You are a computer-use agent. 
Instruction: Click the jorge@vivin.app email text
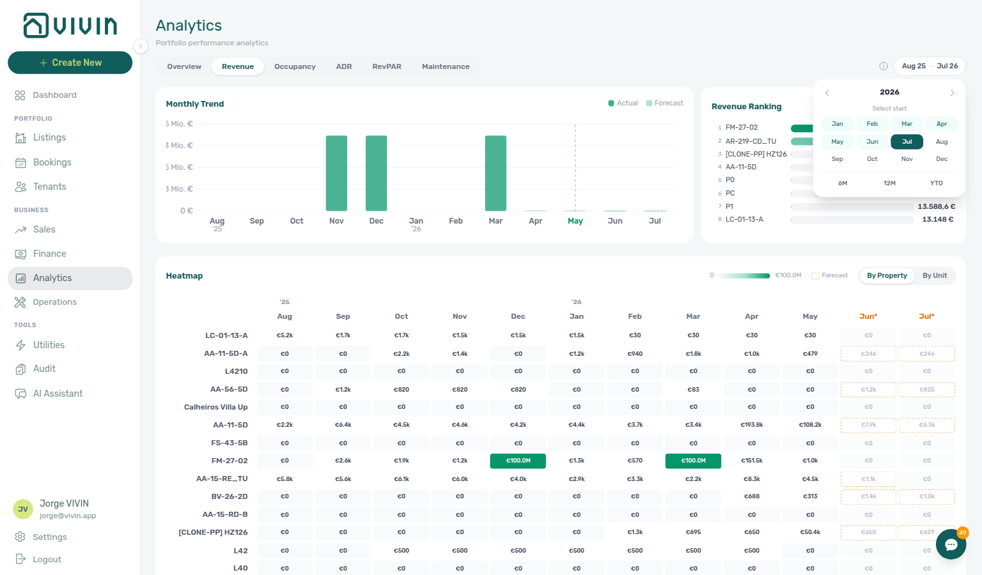[68, 516]
